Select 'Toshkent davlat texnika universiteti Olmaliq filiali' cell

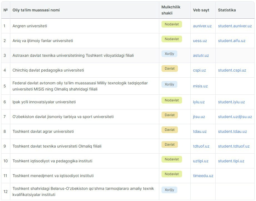click(84, 146)
